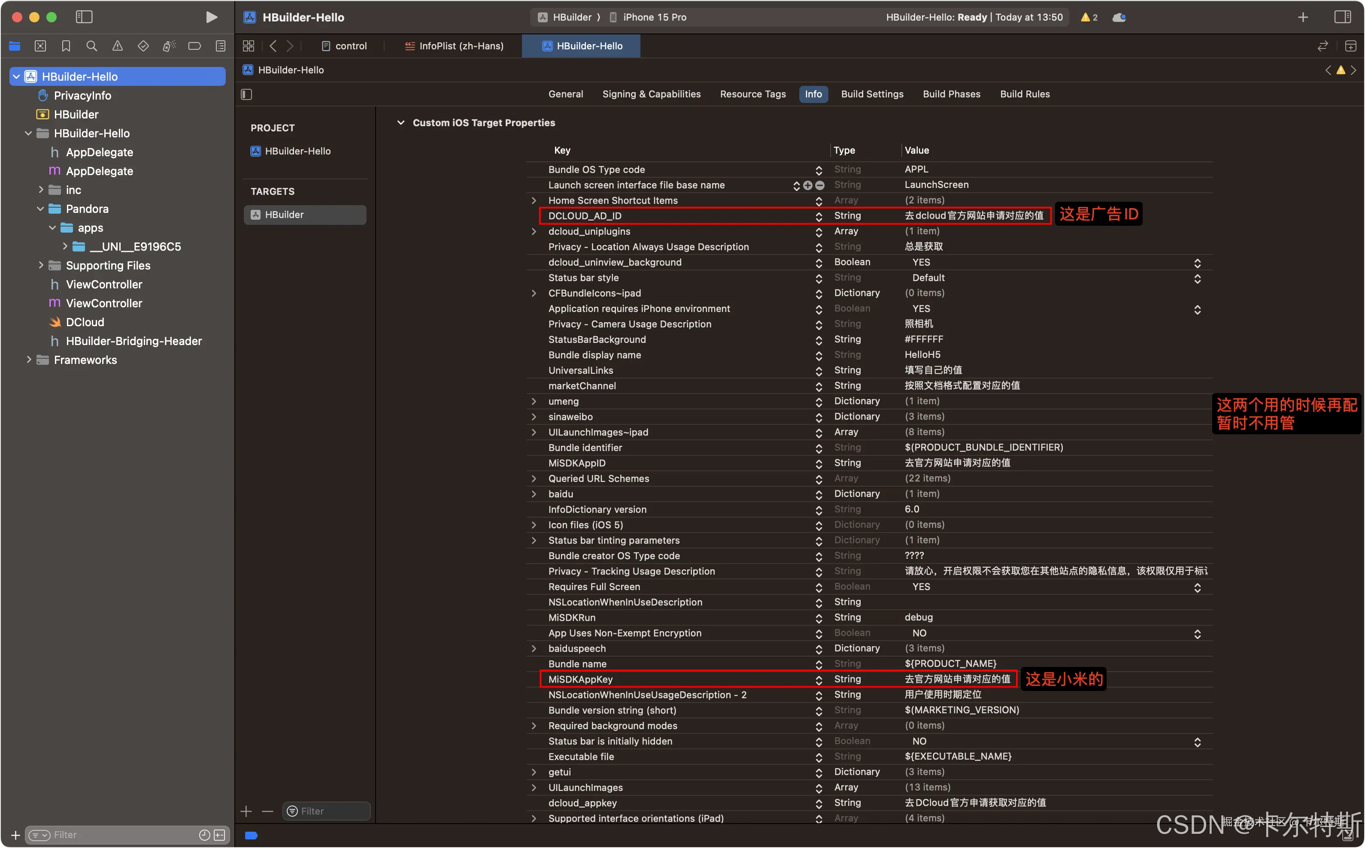Click the plus Library button in toolbar
This screenshot has height=848, width=1365.
(x=1303, y=18)
